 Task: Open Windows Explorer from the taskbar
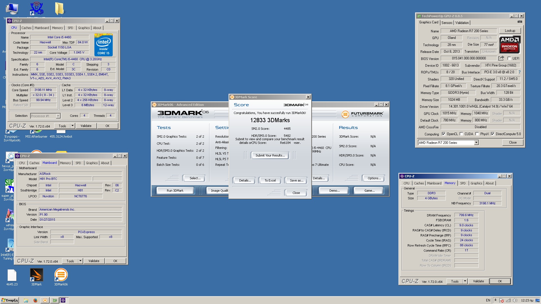tap(26, 300)
